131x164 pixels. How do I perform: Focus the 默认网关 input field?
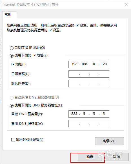tap(89, 84)
